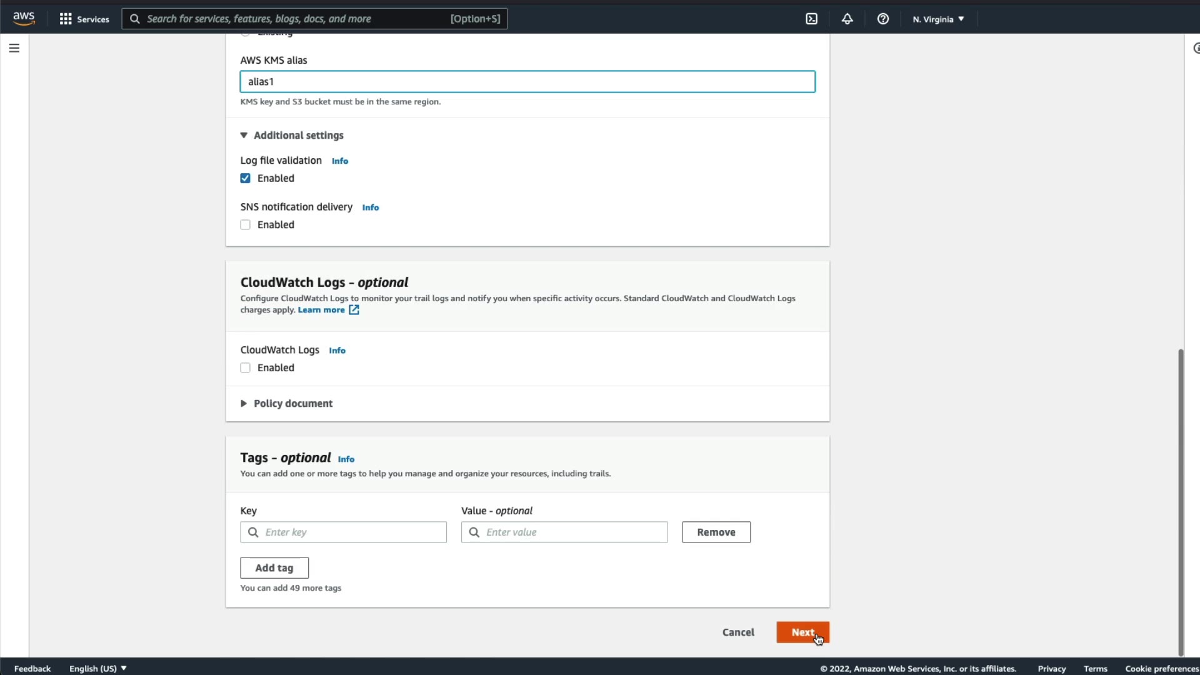Click the Feedback item in footer
The height and width of the screenshot is (675, 1200).
[x=32, y=668]
